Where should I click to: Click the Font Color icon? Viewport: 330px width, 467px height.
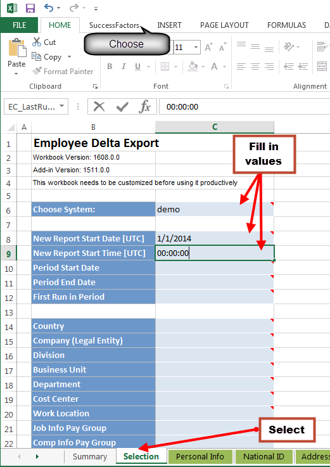click(x=214, y=66)
